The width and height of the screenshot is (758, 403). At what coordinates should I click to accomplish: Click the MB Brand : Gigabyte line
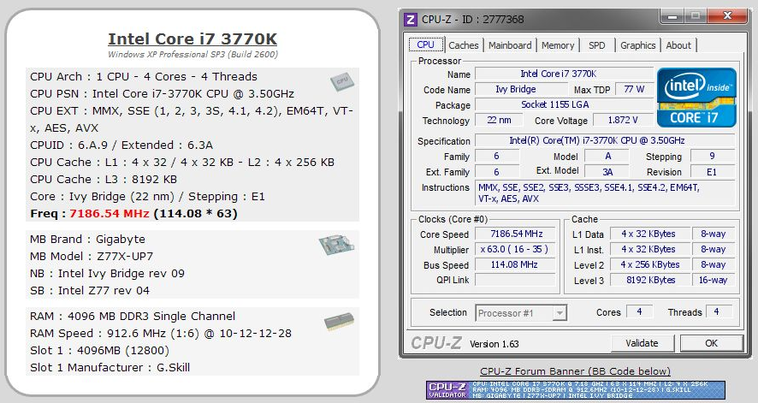87,240
